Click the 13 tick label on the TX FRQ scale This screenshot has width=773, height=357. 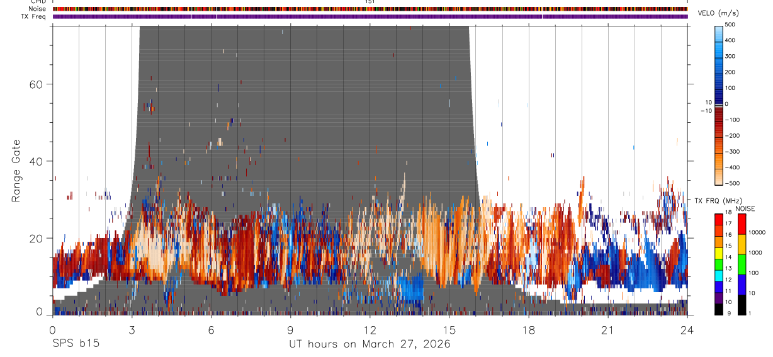(x=730, y=268)
